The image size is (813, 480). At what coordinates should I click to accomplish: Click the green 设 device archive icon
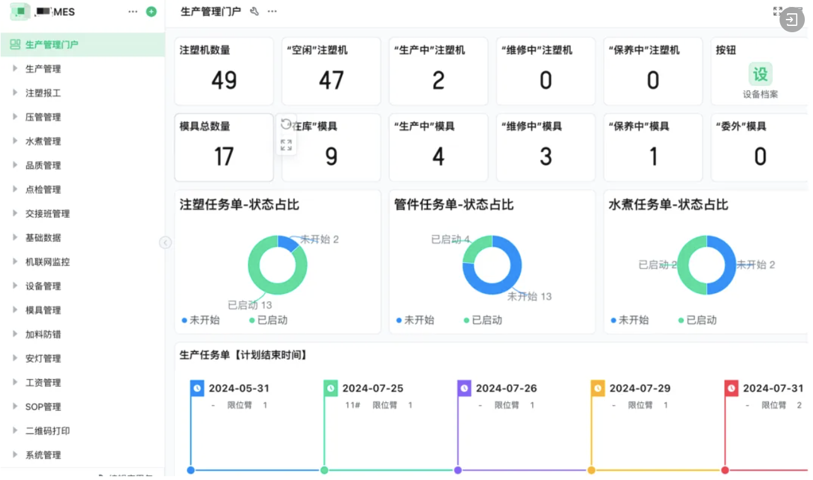[760, 74]
